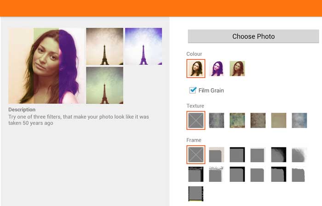
Task: Choose the dark grey stone texture
Action: pyautogui.click(x=217, y=120)
